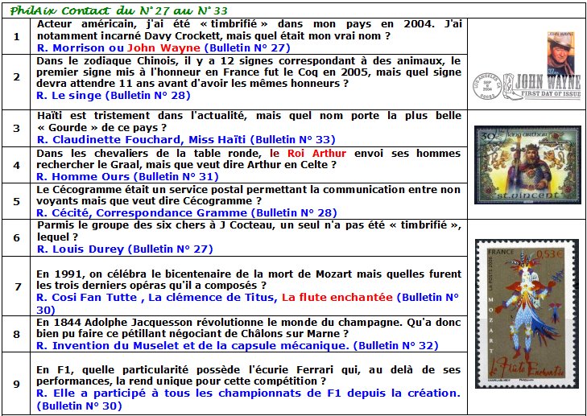Click the answer 'R. Homme Ours (Bulletin N° 31)'
This screenshot has height=416, width=587.
point(127,176)
